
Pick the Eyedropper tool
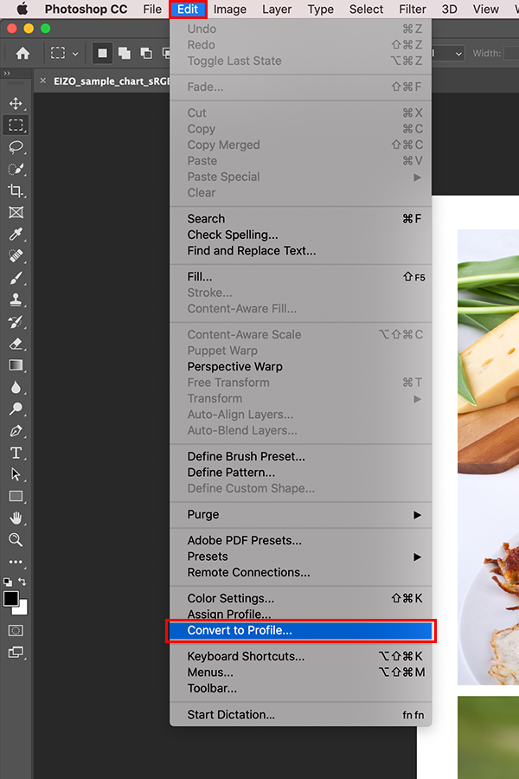click(x=16, y=235)
